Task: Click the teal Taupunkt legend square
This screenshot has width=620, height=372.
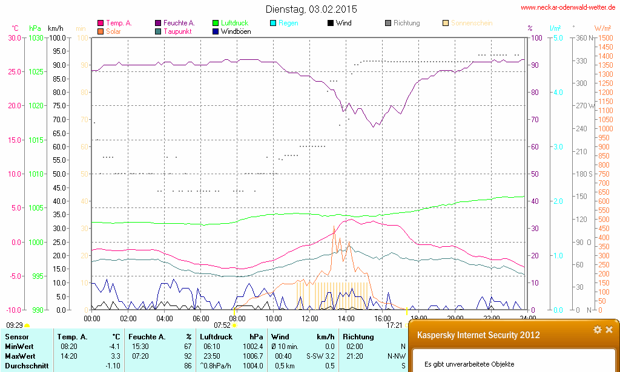Action: point(158,31)
